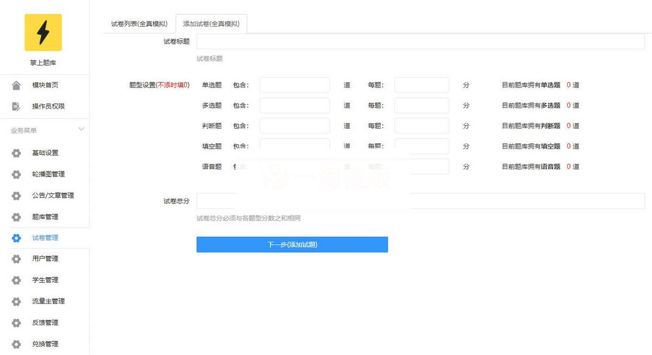The height and width of the screenshot is (355, 652).
Task: Collapse the 业务菜单 section chevron
Action: tap(81, 129)
